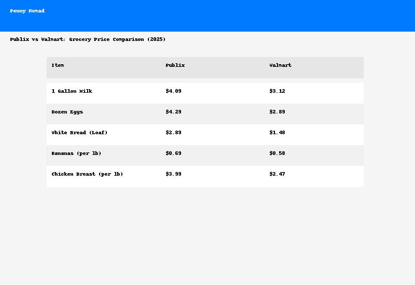
Task: Click the Walmart eggs price $2.89
Action: pyautogui.click(x=277, y=112)
